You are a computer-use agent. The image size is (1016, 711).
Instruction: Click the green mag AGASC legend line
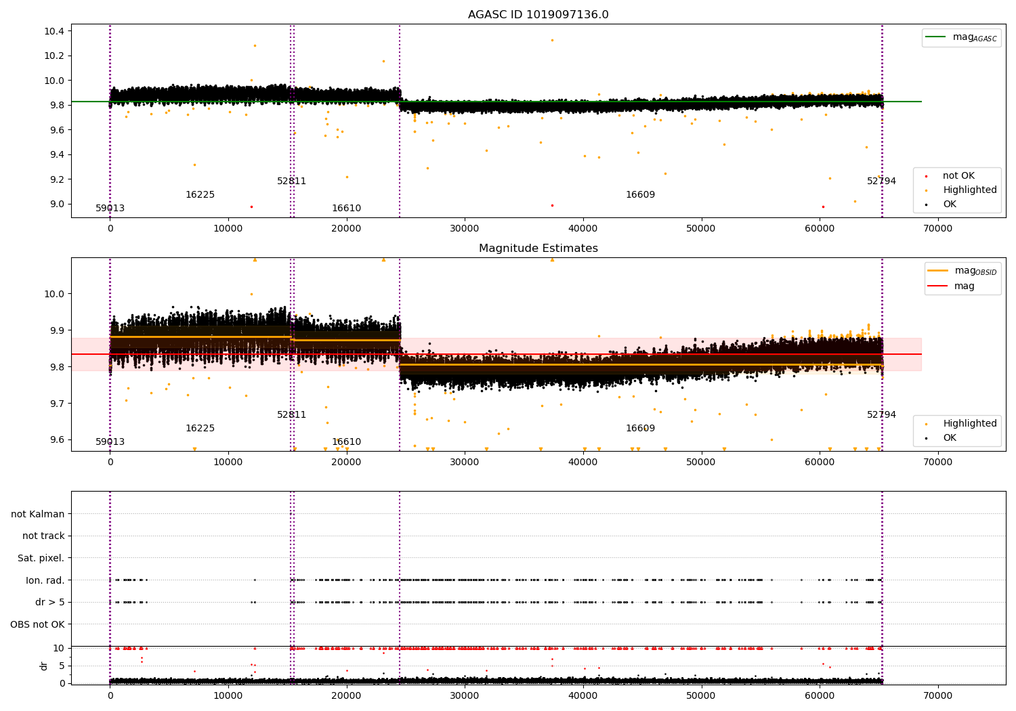coord(936,37)
